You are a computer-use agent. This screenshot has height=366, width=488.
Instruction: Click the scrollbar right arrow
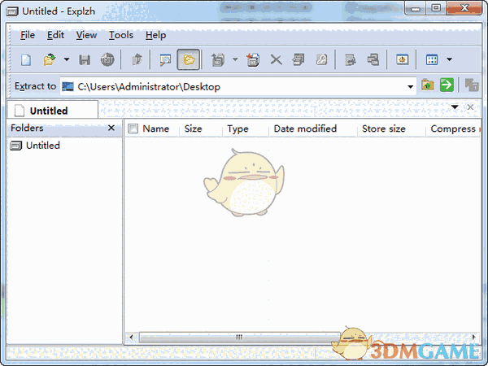coord(474,337)
